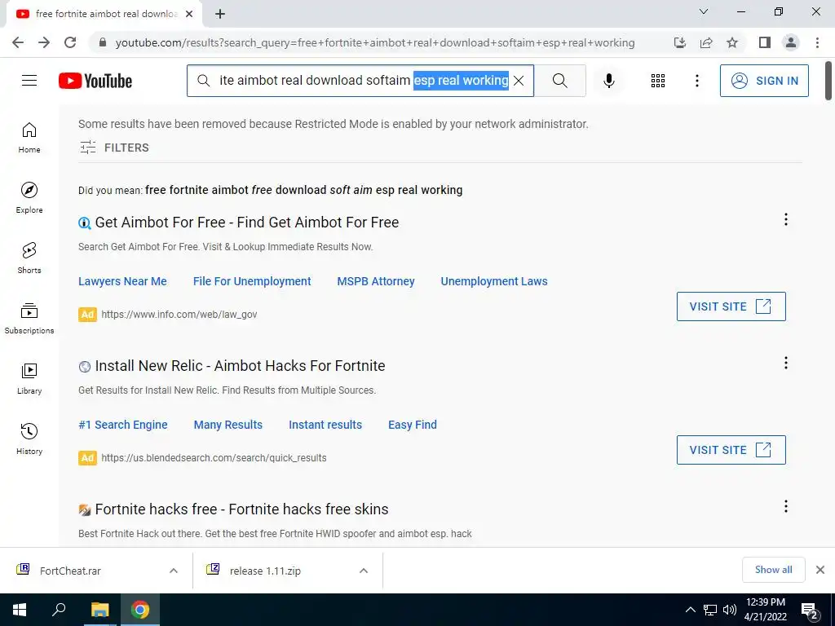Image resolution: width=835 pixels, height=626 pixels.
Task: Click VISIT SITE for info.com ad
Action: [x=731, y=306]
